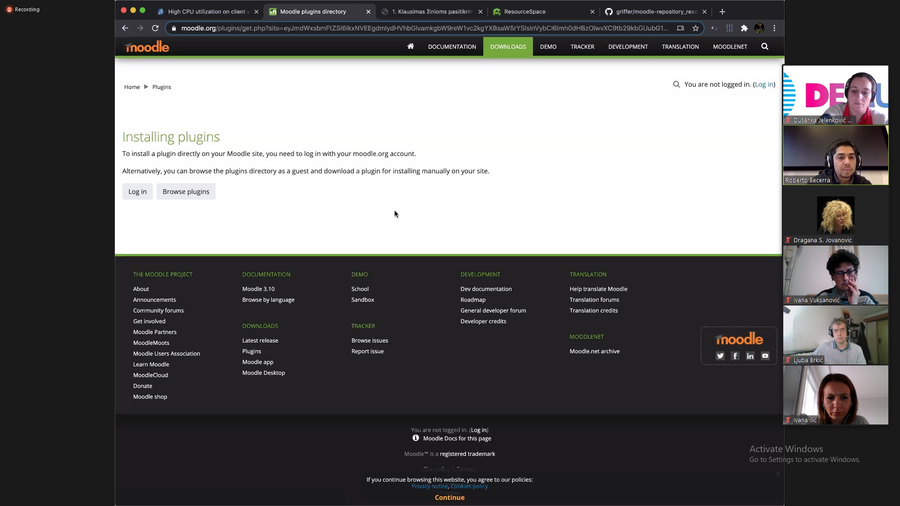Click the footer Moodle logo
Viewport: 900px width, 506px height.
click(739, 339)
